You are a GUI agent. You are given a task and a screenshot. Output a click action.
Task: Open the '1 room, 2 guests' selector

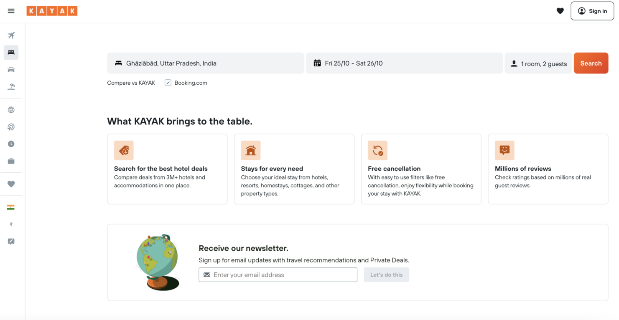pyautogui.click(x=538, y=63)
